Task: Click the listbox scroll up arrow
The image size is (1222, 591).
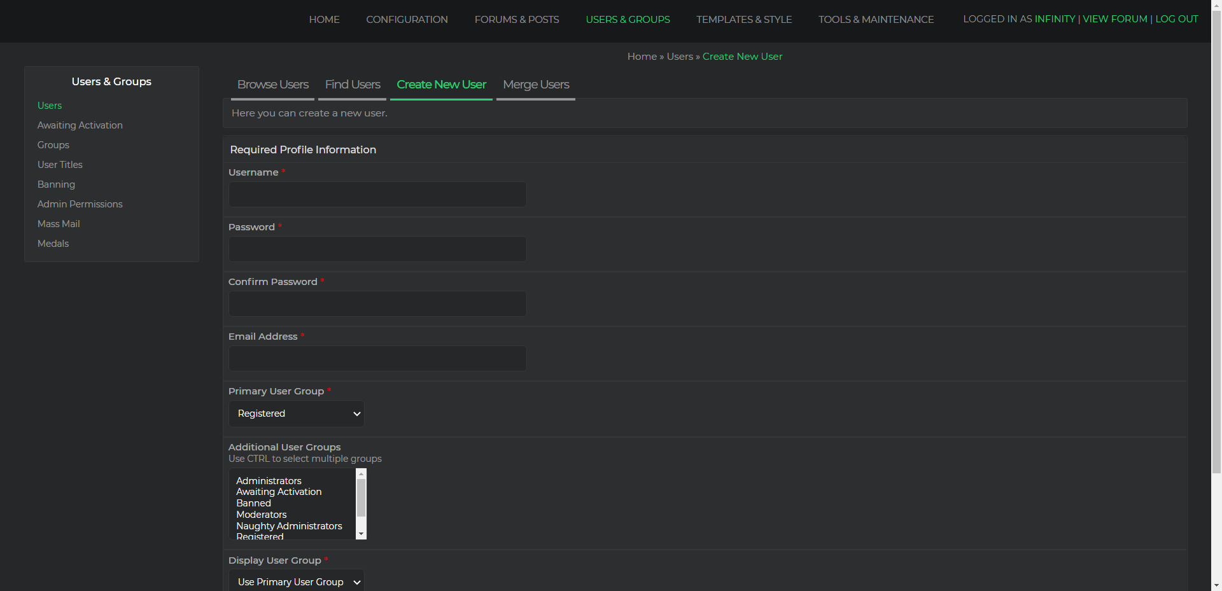Action: tap(361, 474)
